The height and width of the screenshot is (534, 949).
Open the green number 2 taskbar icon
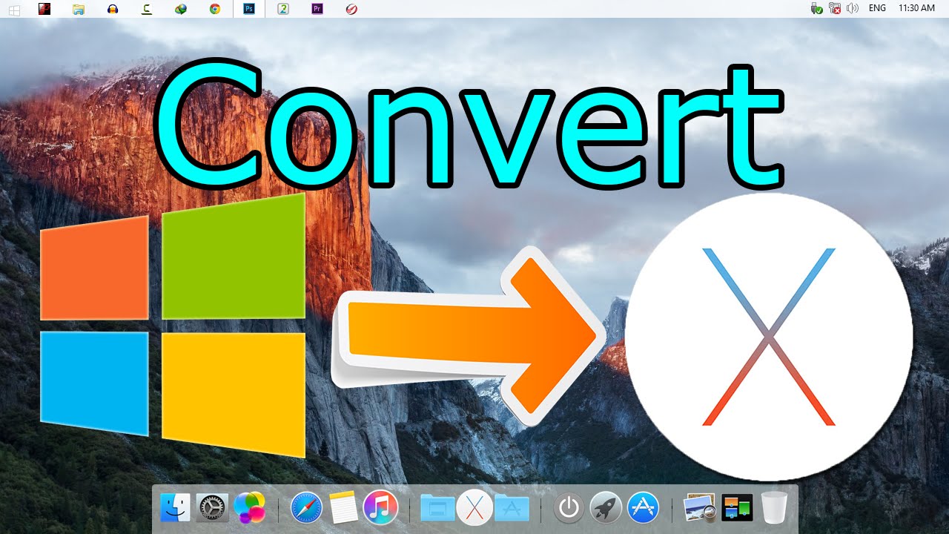coord(283,9)
